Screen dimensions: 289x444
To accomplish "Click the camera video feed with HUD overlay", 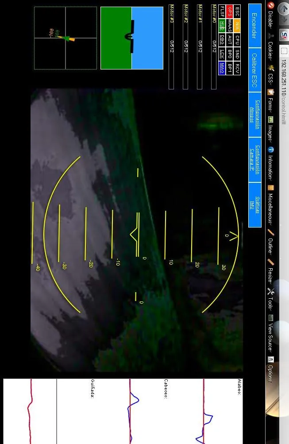I will point(137,230).
